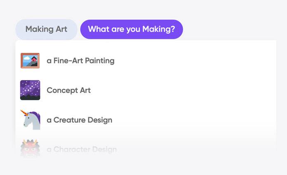
Task: Click the faded "a Character Design" text
Action: (x=82, y=150)
